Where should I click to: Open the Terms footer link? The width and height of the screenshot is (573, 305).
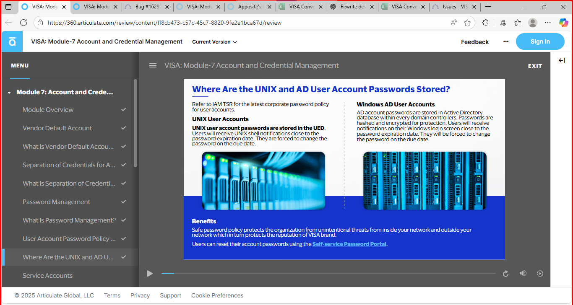(x=112, y=295)
